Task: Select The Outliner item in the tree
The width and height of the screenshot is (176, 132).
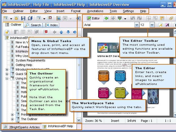Action: tap(29, 119)
